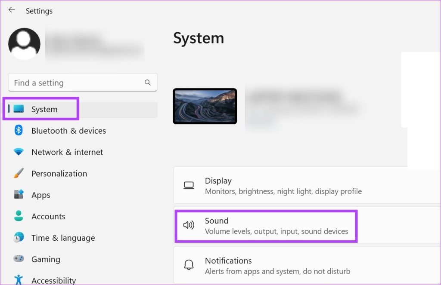Click the desktop preview thumbnail
441x285 pixels.
205,106
